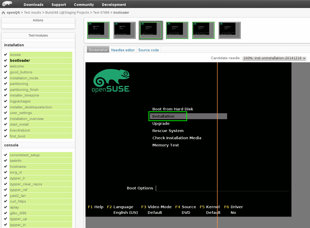310x228 pixels.
Task: Click 'Rescue System' in the screenshot
Action: pyautogui.click(x=168, y=131)
